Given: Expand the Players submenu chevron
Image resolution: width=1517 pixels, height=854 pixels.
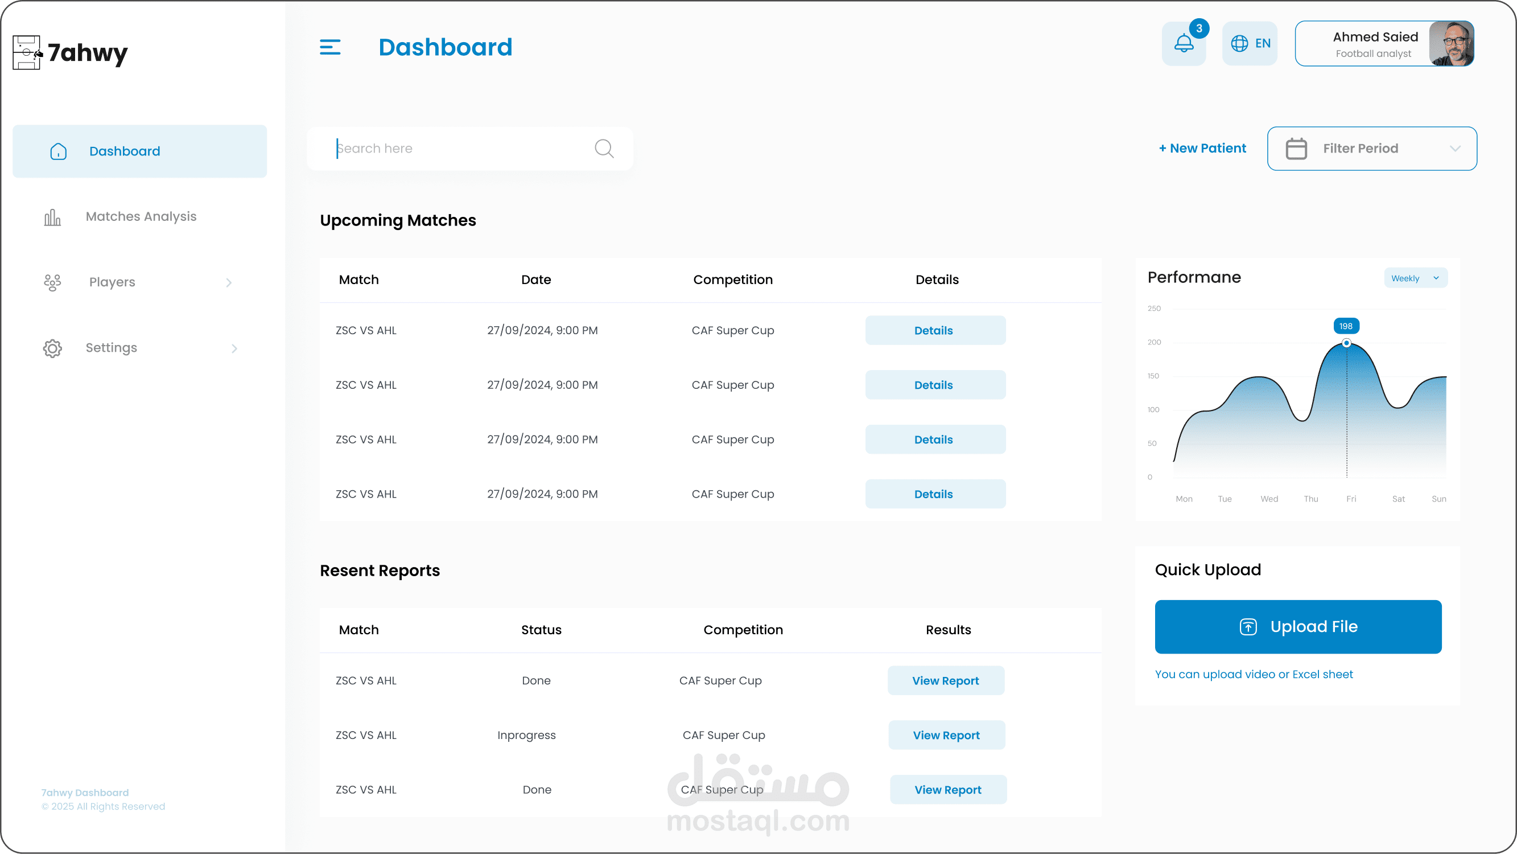Looking at the screenshot, I should pos(229,283).
